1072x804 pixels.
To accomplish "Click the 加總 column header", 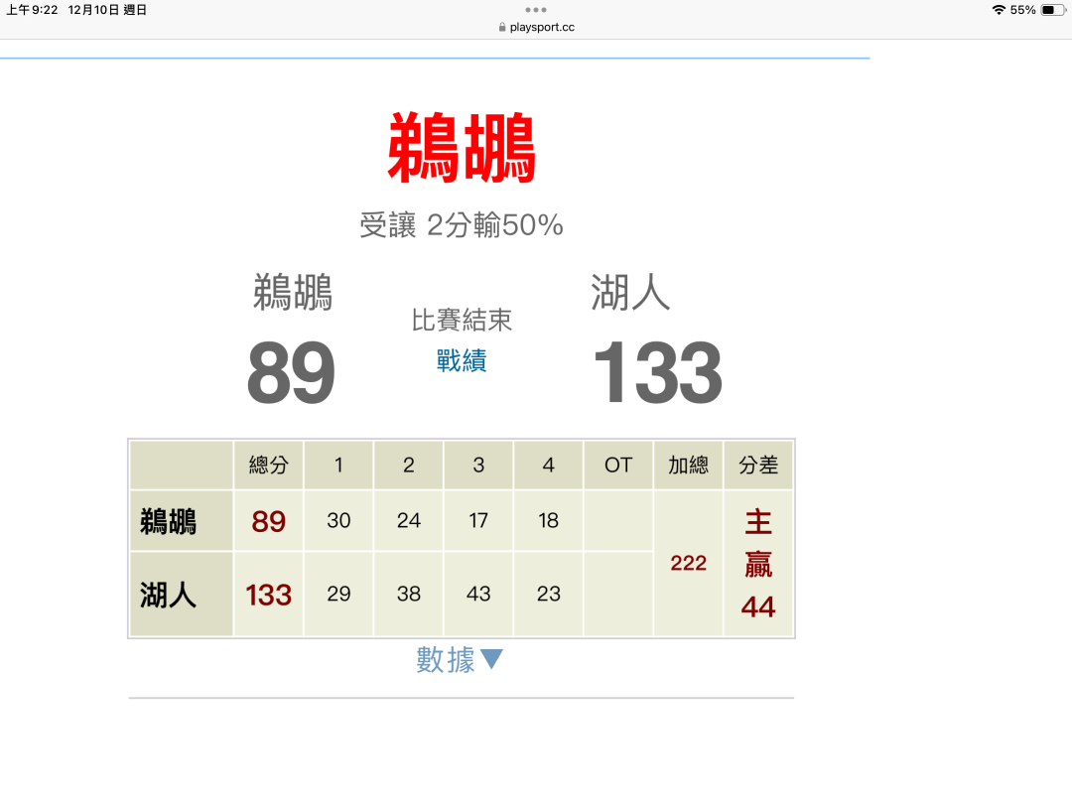I will [689, 465].
